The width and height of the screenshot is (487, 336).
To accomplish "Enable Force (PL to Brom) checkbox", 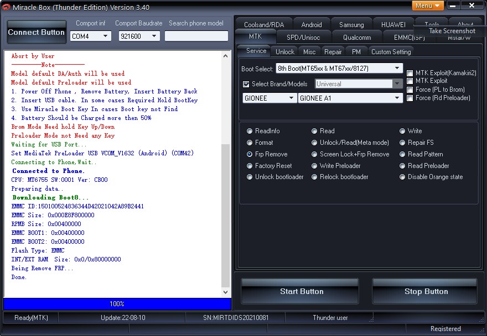I will tap(410, 90).
